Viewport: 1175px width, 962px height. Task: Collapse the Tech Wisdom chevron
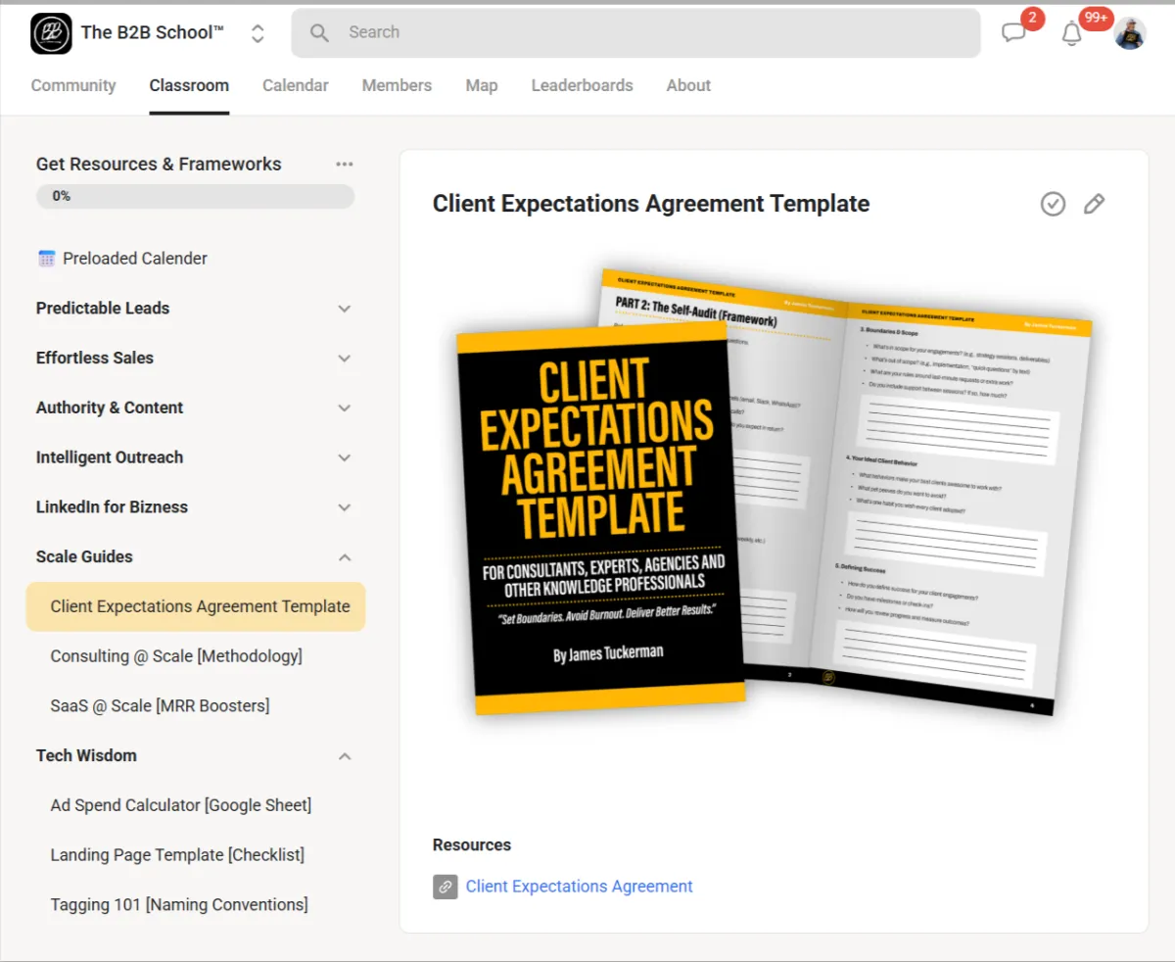point(345,756)
